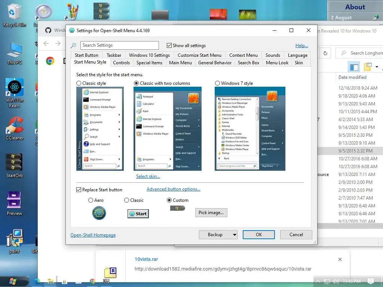
Task: Switch to the Language tab
Action: pos(297,55)
